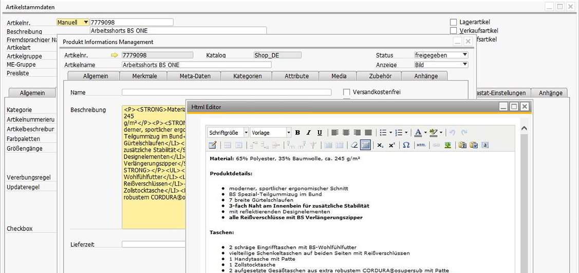Image resolution: width=579 pixels, height=273 pixels.
Task: Click the Artikelstammdaten Beschreibung field
Action: (x=178, y=31)
